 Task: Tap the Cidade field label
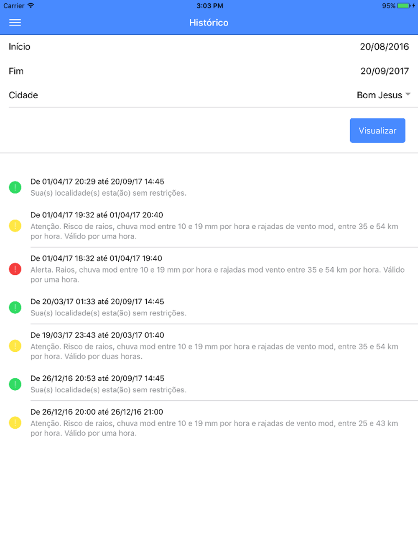click(x=23, y=95)
